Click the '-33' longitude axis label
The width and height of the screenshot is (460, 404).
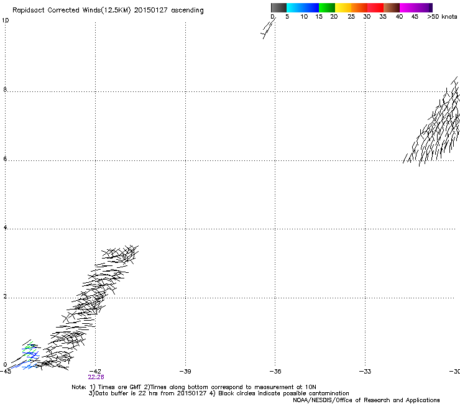(x=365, y=371)
